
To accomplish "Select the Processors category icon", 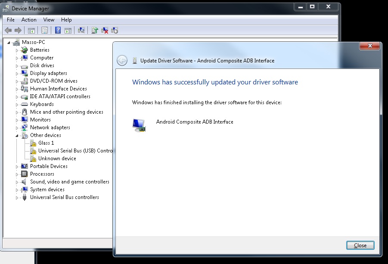I will click(24, 174).
